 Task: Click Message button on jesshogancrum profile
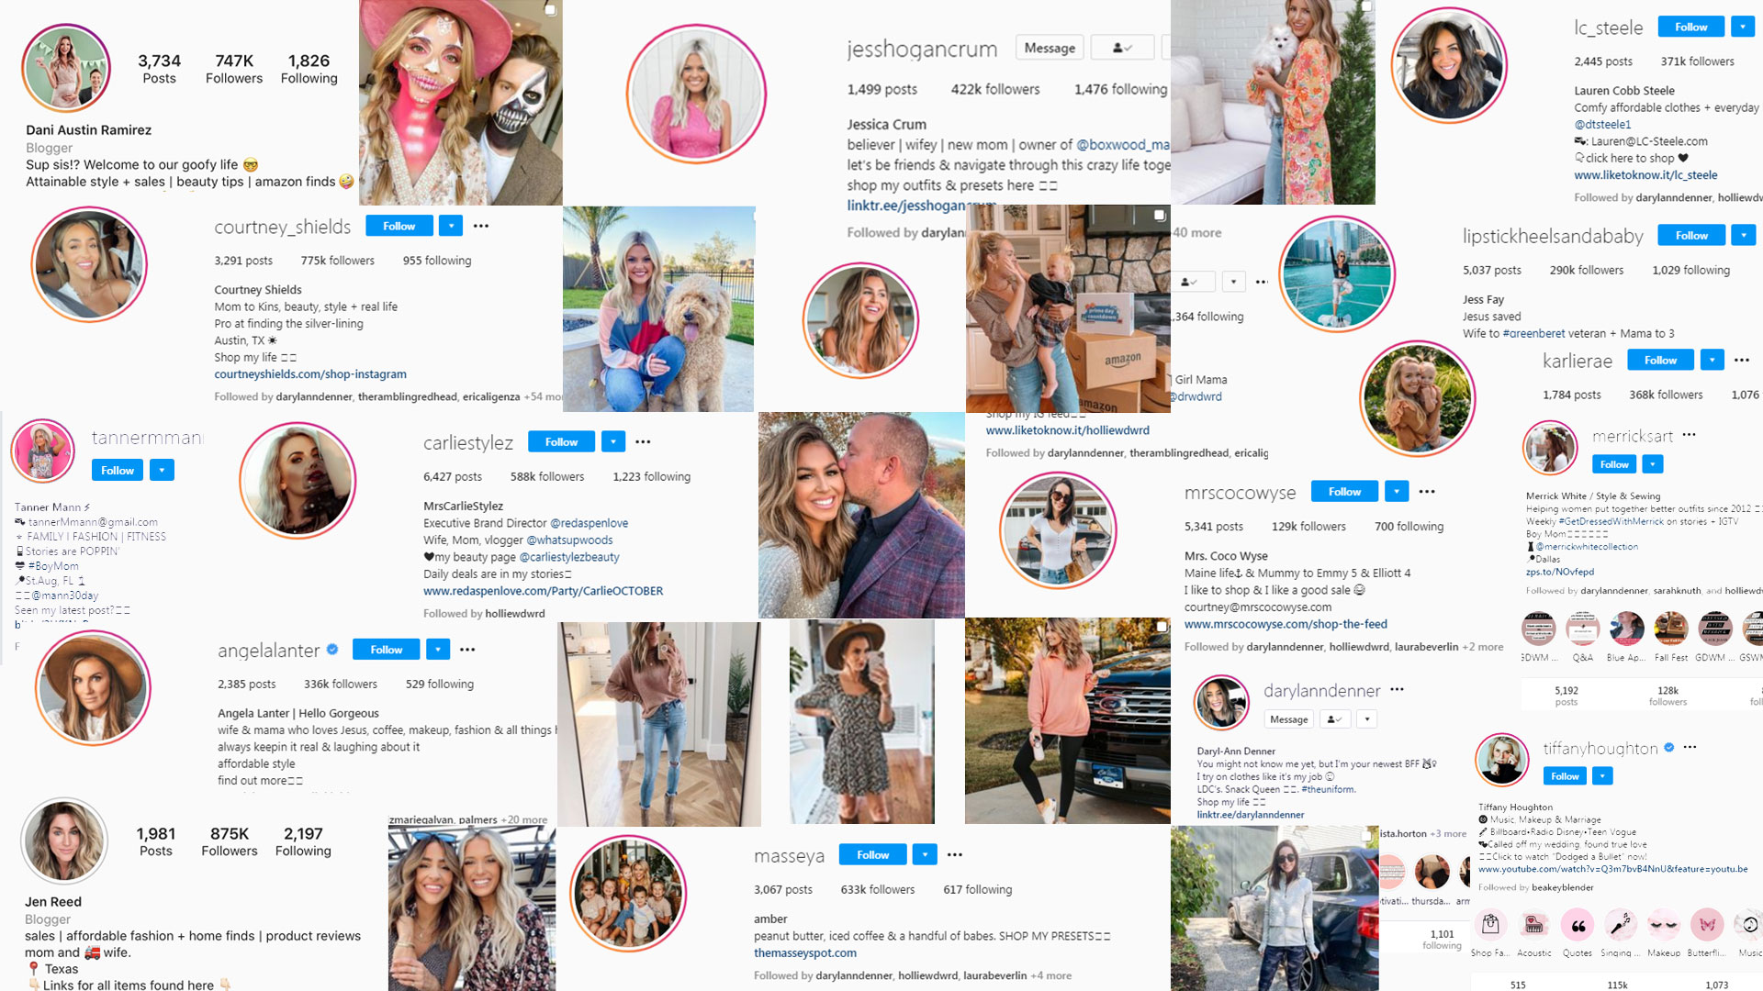pos(1050,48)
